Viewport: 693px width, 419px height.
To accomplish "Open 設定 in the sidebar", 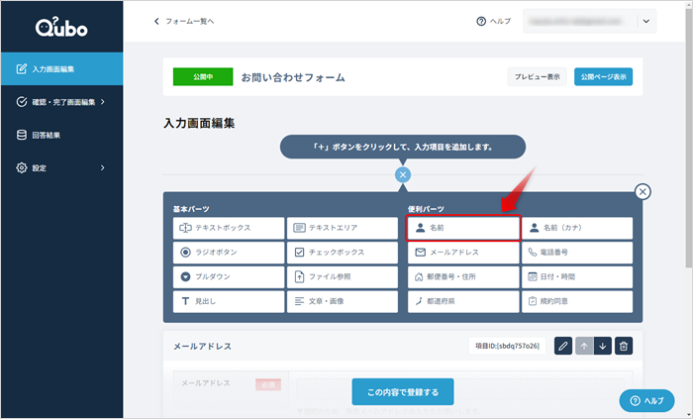I will coord(61,168).
